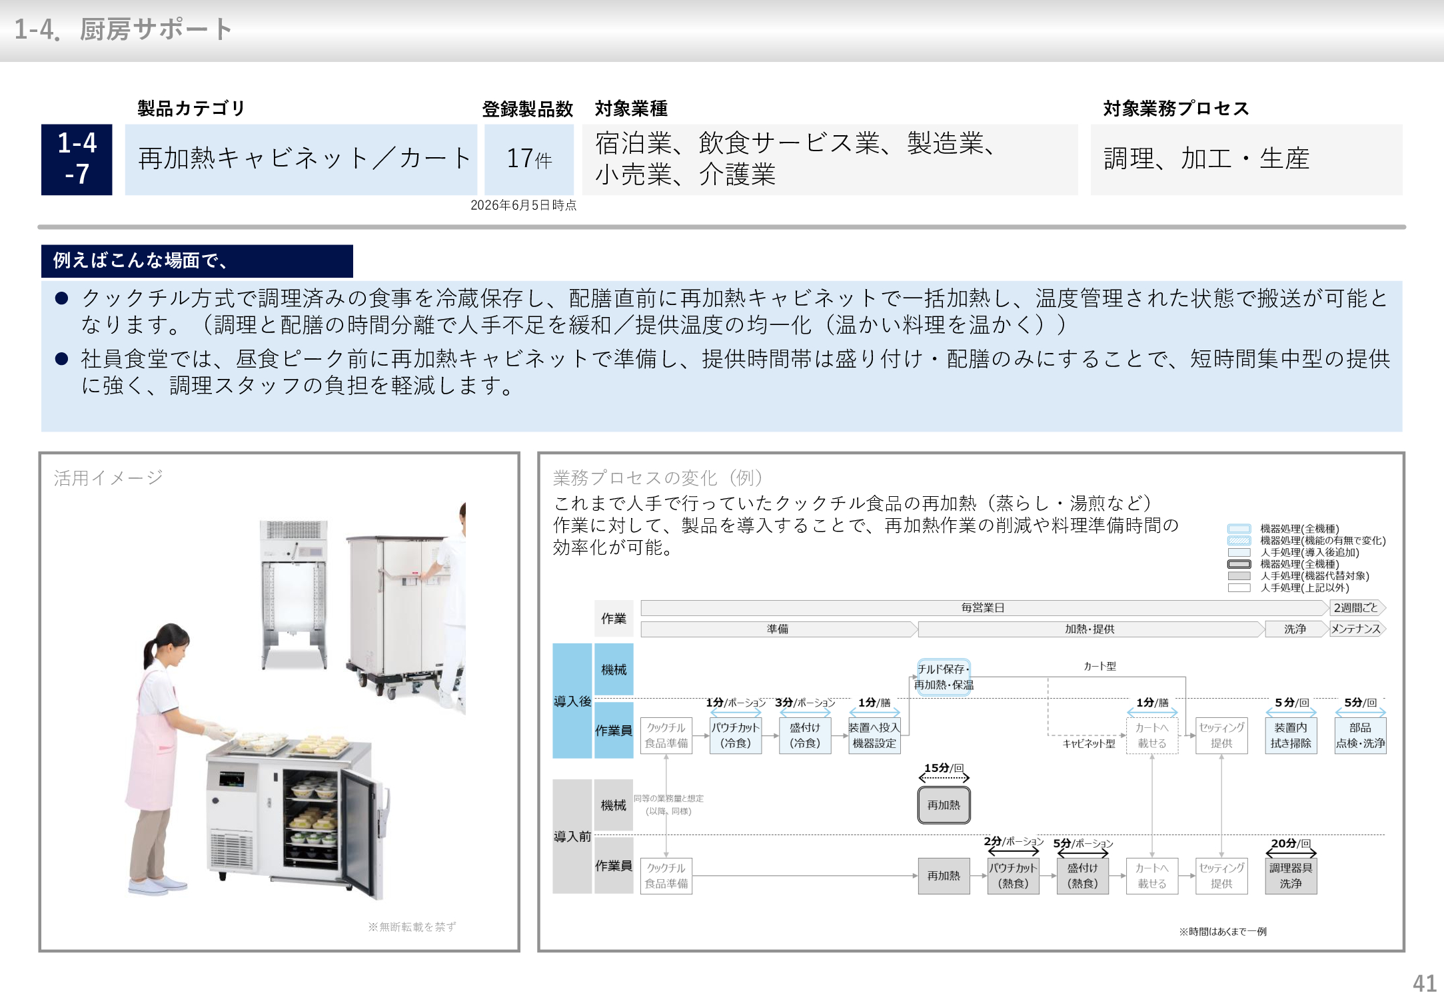
Task: Click the チルド保存・再加熱・保温 process box
Action: pyautogui.click(x=944, y=677)
